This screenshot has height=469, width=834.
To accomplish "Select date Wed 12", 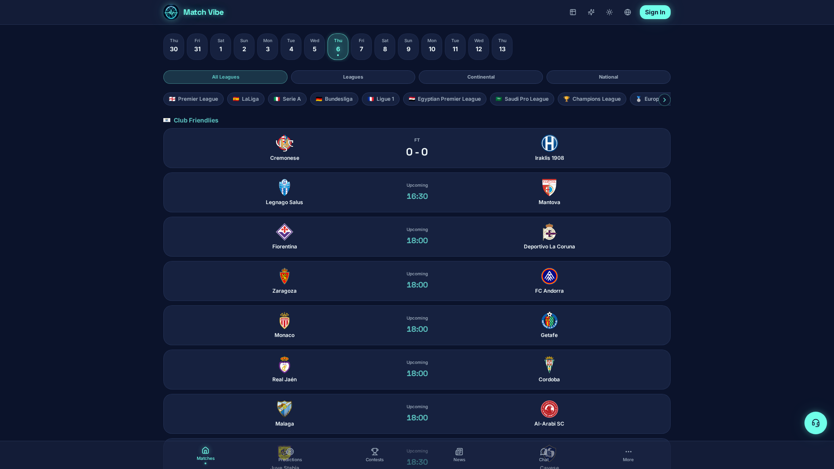I will click(479, 46).
